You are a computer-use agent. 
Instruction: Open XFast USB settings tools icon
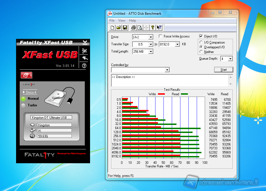[x=85, y=51]
